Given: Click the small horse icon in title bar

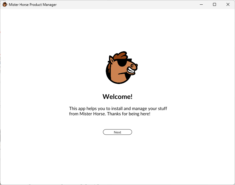Looking at the screenshot, I should click(5, 4).
